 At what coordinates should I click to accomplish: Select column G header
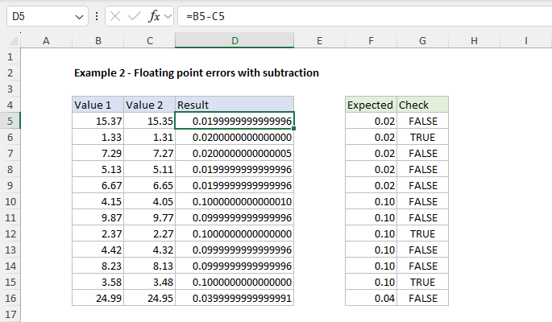coord(422,41)
